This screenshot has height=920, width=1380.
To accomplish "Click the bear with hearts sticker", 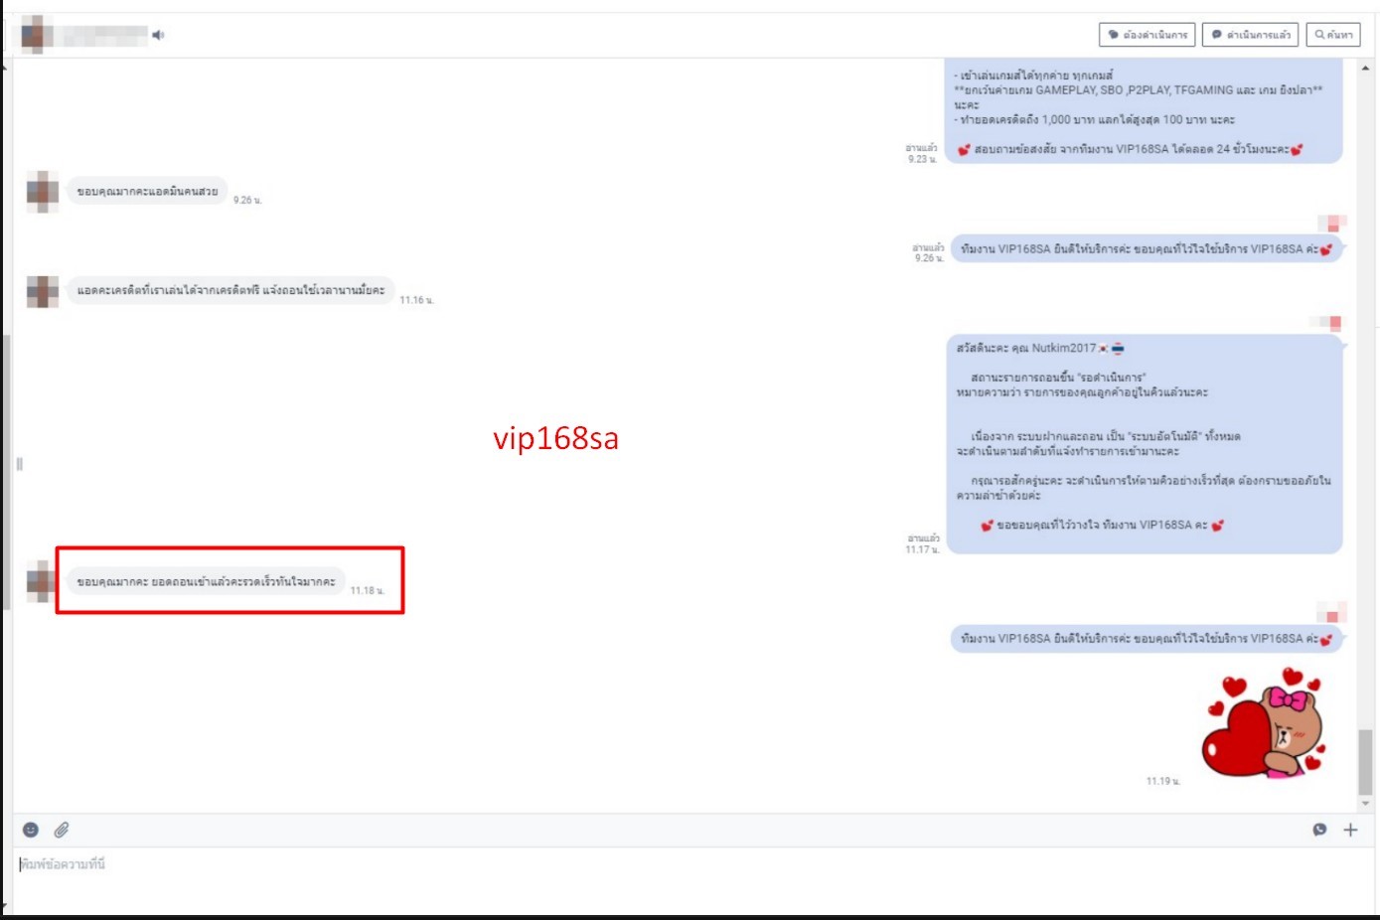I will pos(1265,724).
